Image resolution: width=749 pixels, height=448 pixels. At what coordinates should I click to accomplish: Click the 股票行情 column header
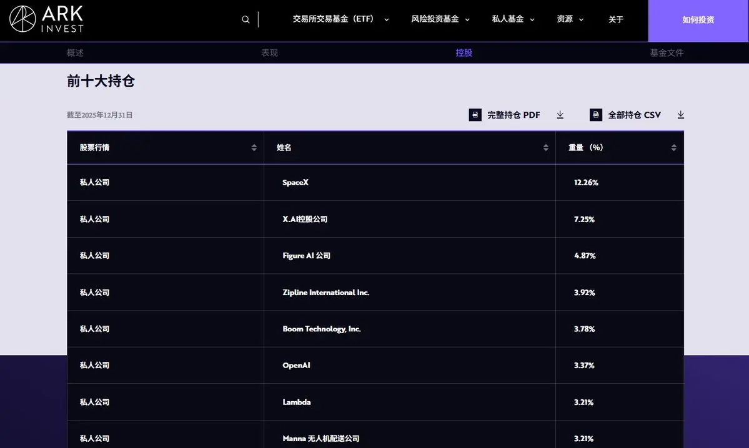point(166,148)
